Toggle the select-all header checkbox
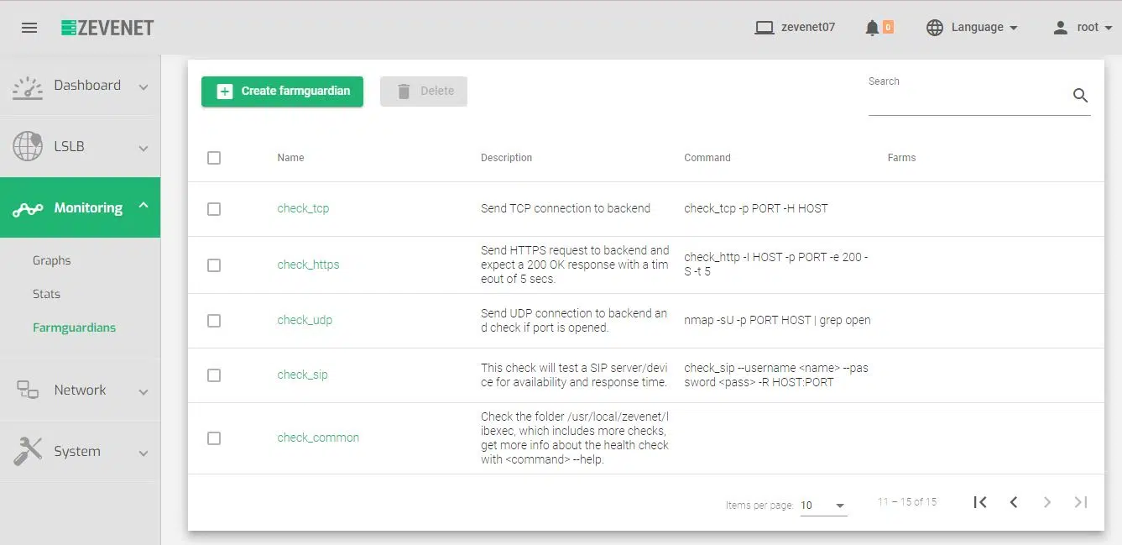The width and height of the screenshot is (1122, 545). click(214, 158)
